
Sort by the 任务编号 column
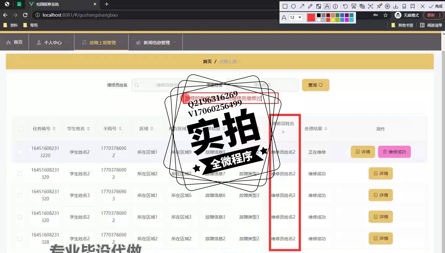[x=54, y=129]
